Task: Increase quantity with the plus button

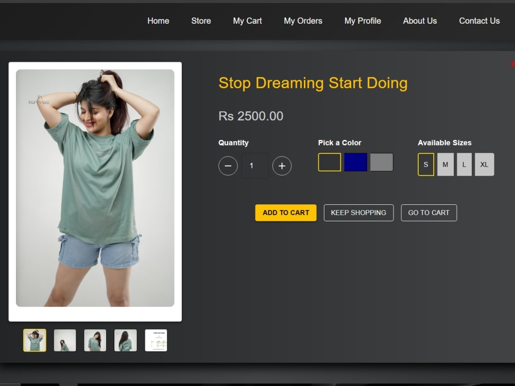Action: pyautogui.click(x=282, y=166)
